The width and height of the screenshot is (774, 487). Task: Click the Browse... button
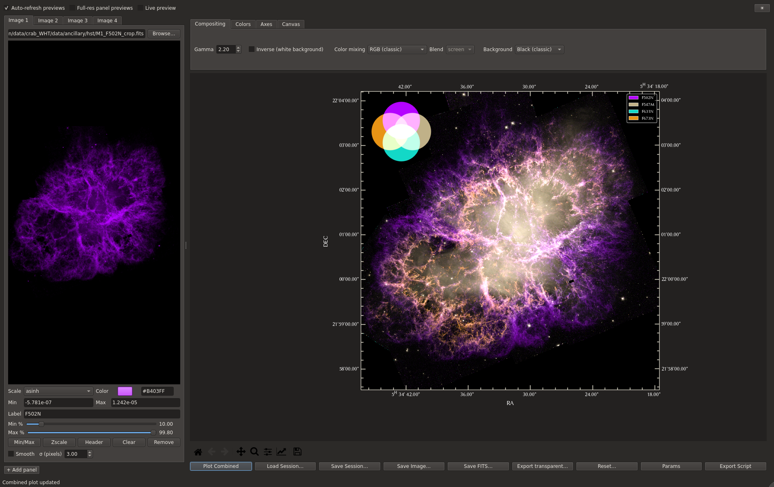click(164, 34)
